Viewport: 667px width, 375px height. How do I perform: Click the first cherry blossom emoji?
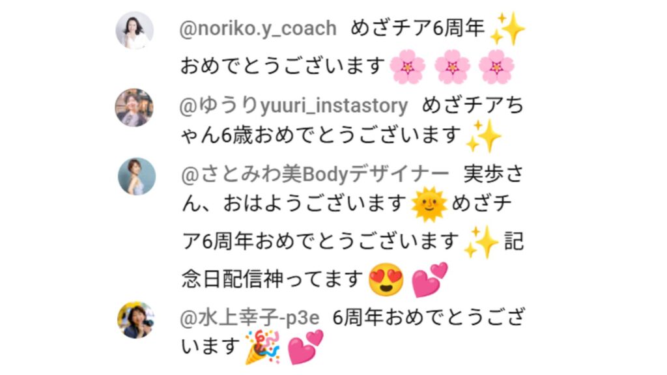pyautogui.click(x=408, y=67)
